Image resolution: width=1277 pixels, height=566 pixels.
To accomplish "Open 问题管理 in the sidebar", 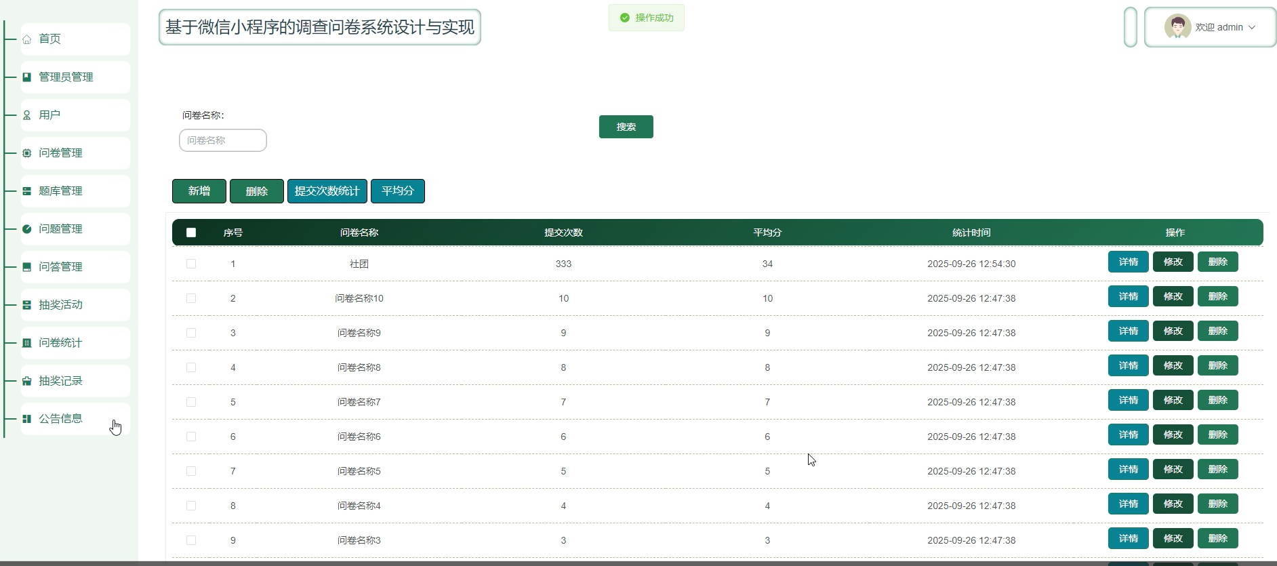I will point(75,229).
